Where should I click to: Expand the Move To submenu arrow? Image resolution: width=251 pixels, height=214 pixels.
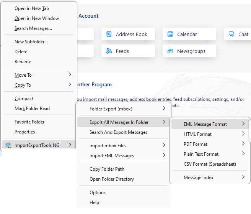(70, 75)
